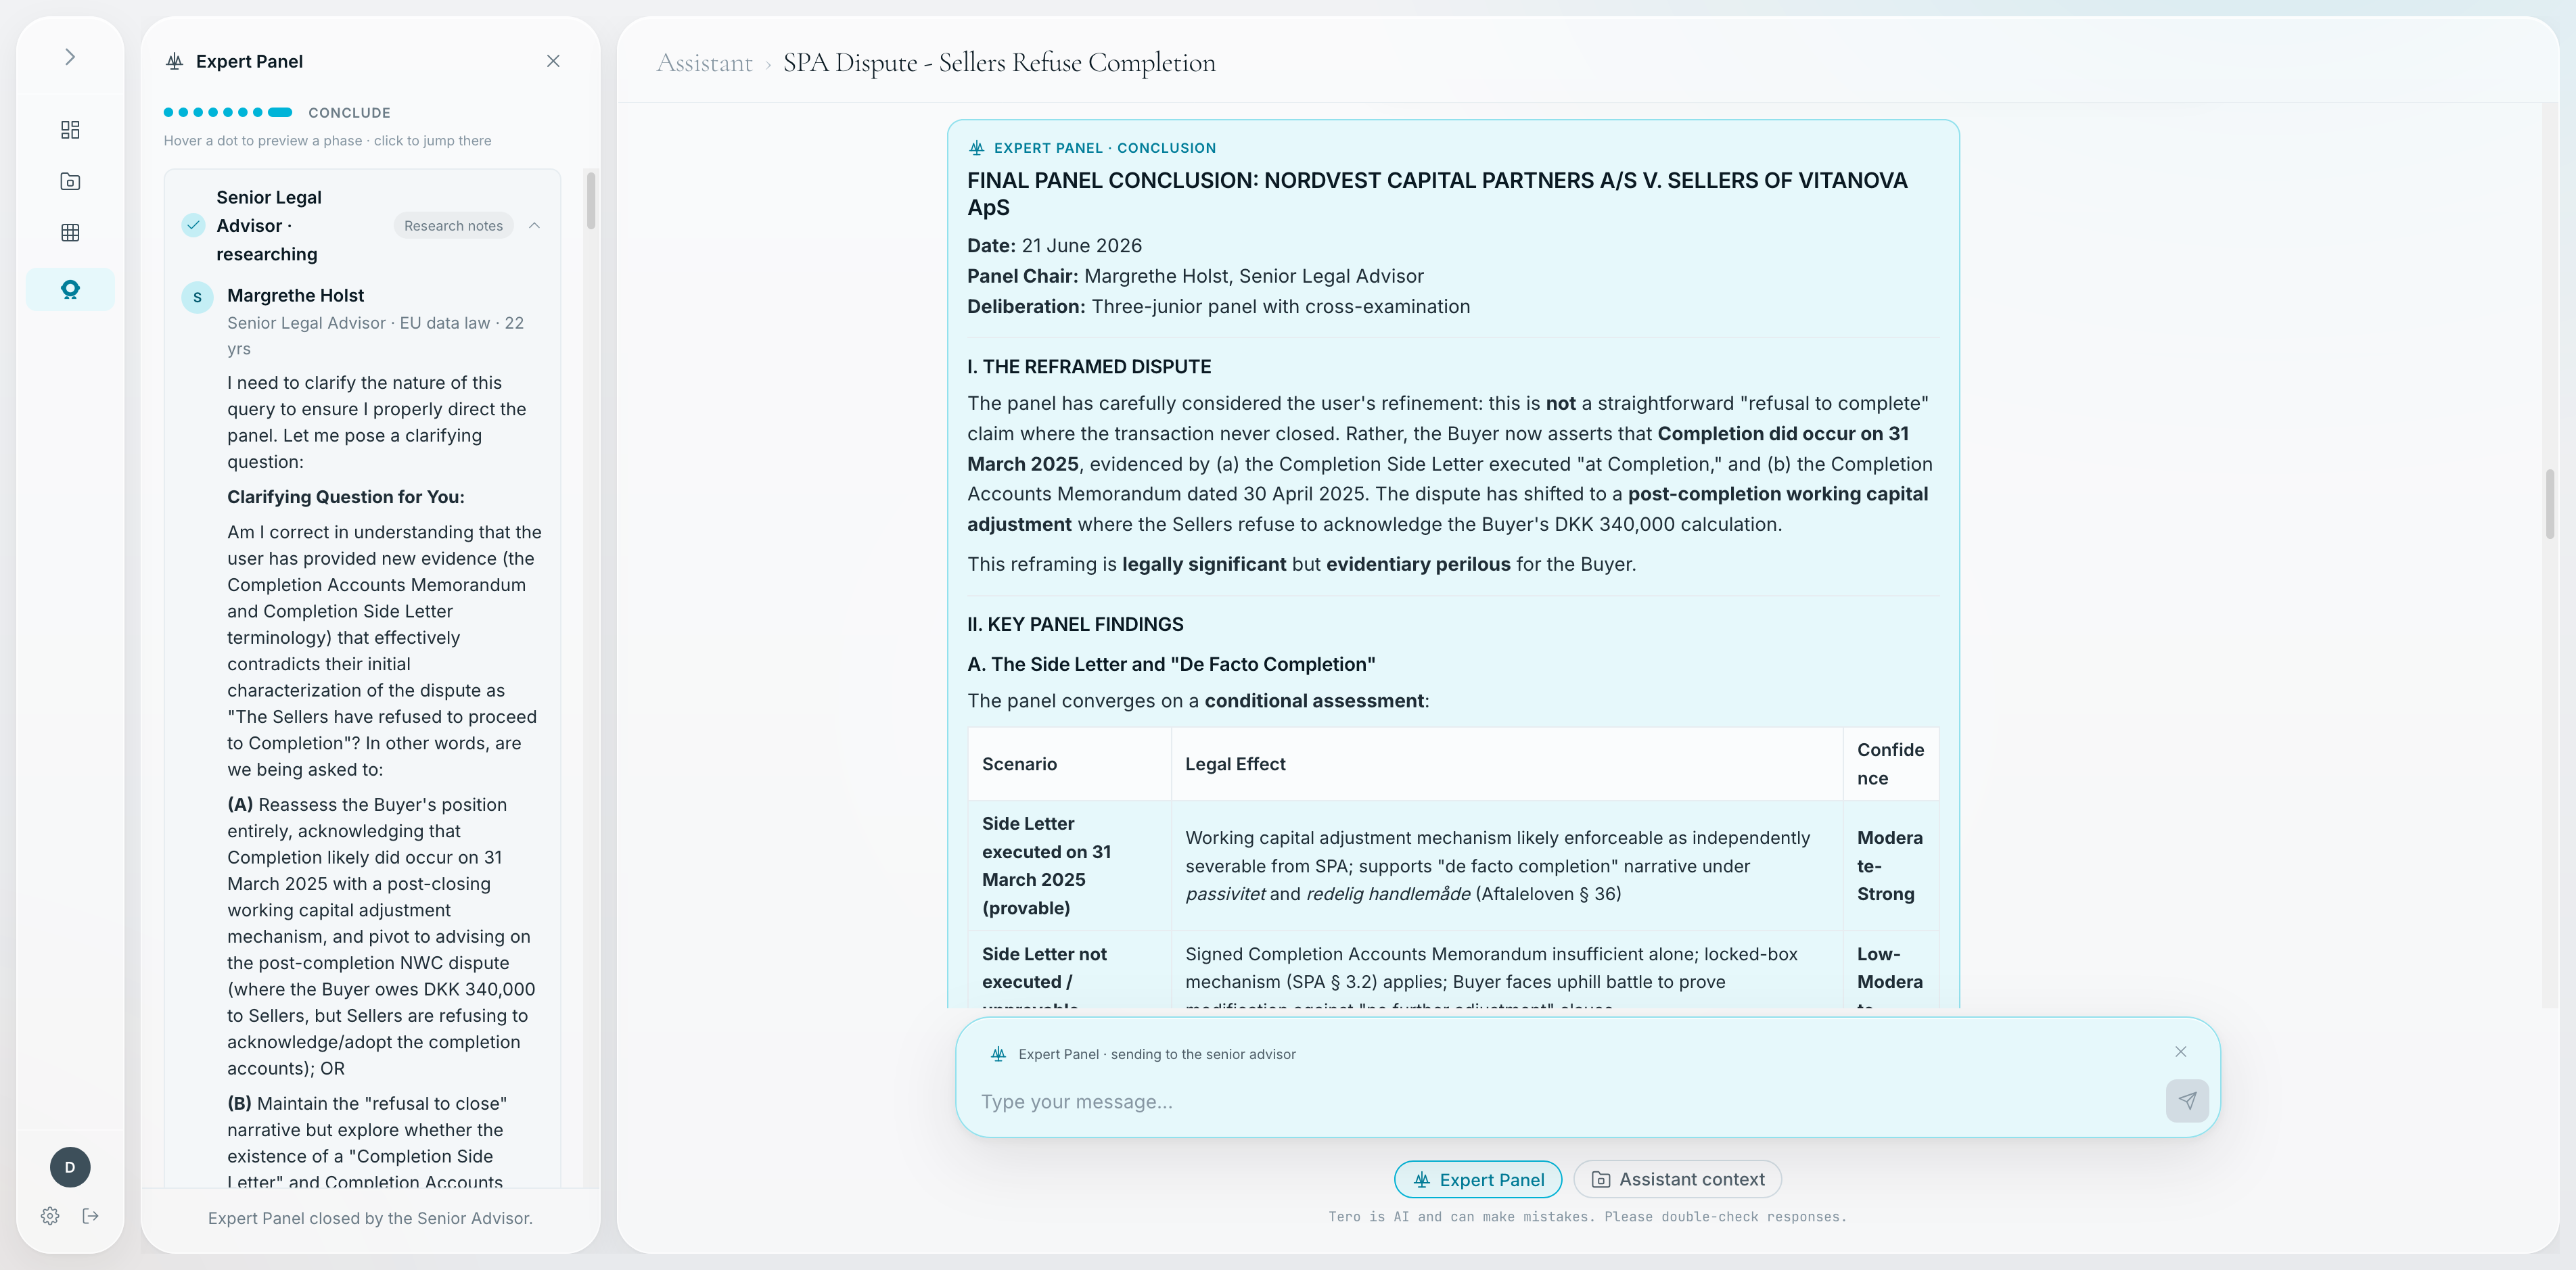Click the 'Moderate-Strong' confidence cell
This screenshot has width=2576, height=1270.
(1890, 866)
